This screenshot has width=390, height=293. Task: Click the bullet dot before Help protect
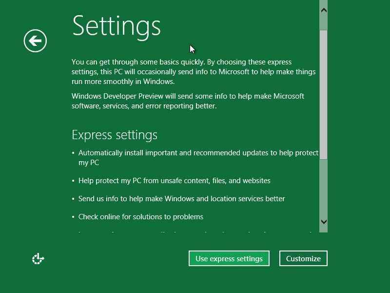pyautogui.click(x=73, y=181)
